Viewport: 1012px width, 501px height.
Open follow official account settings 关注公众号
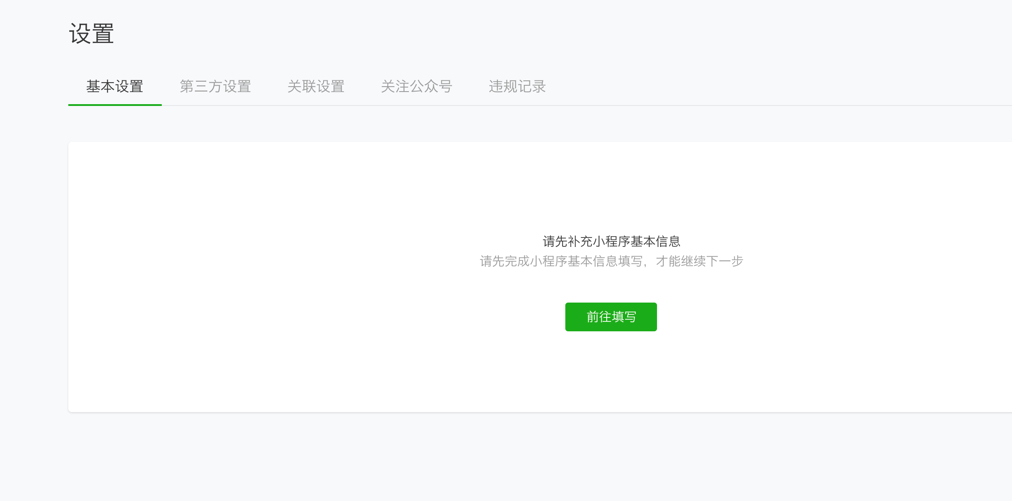417,86
